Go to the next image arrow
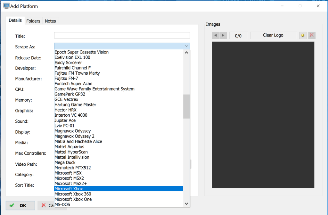Screen dimensions: 328x215 point(223,36)
